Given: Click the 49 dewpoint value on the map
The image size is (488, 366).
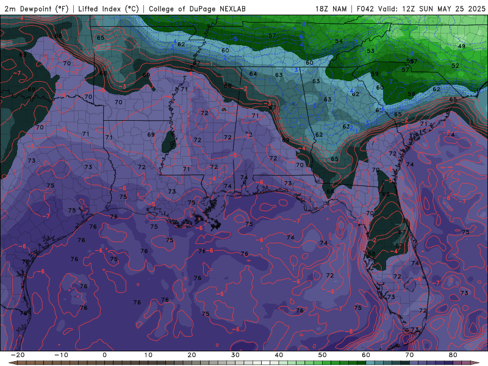Looking at the screenshot, I should 462,46.
